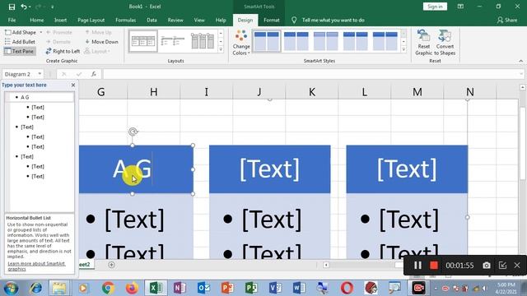Screen dimensions: 527x296
Task: Open Word from the taskbar
Action: tap(299, 288)
